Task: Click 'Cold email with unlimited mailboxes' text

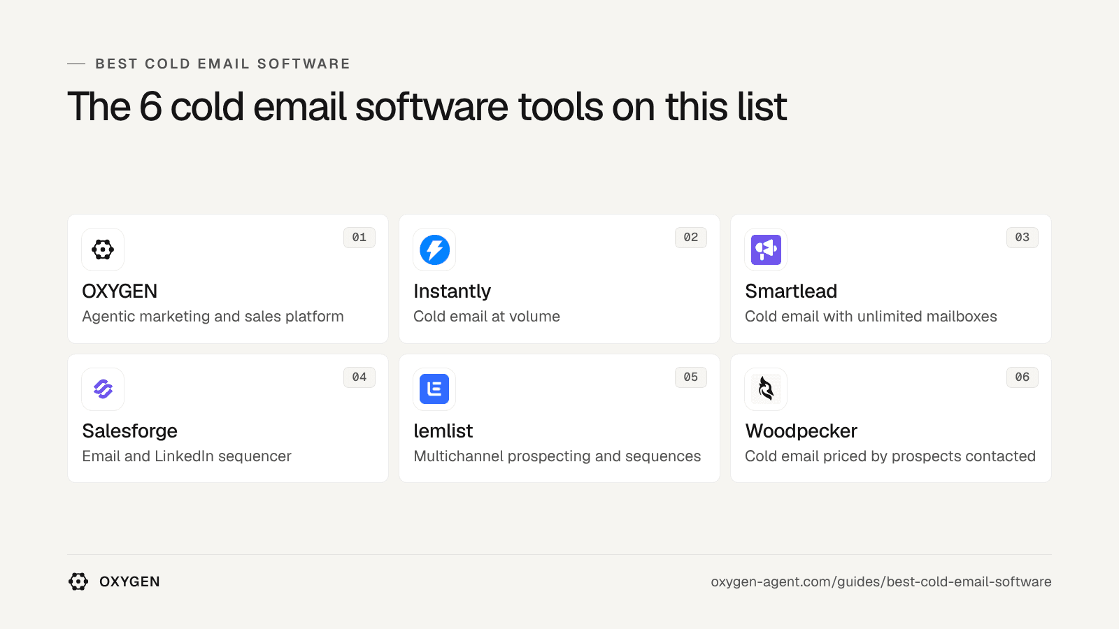Action: [x=871, y=317]
